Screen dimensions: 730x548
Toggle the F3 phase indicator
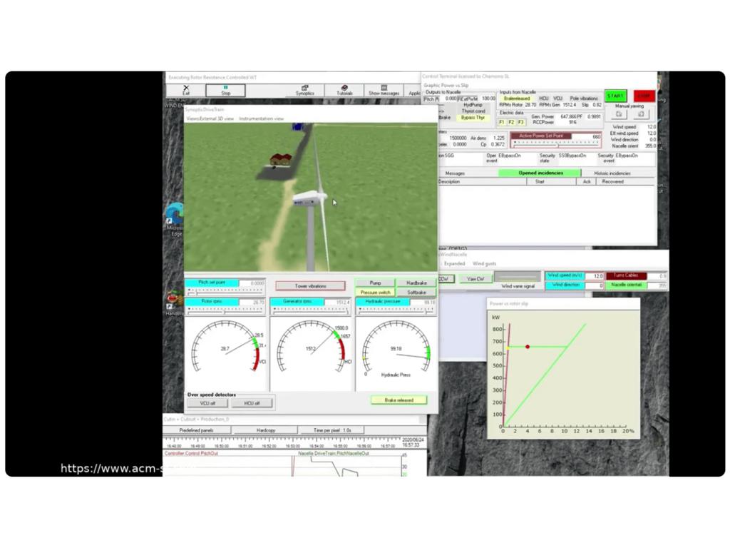pos(520,122)
